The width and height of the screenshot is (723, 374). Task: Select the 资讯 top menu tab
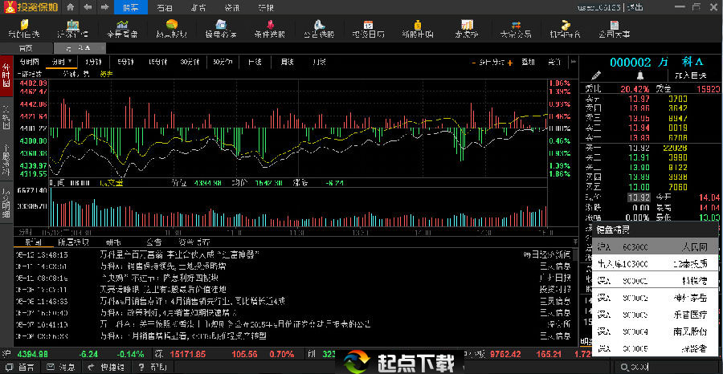231,8
